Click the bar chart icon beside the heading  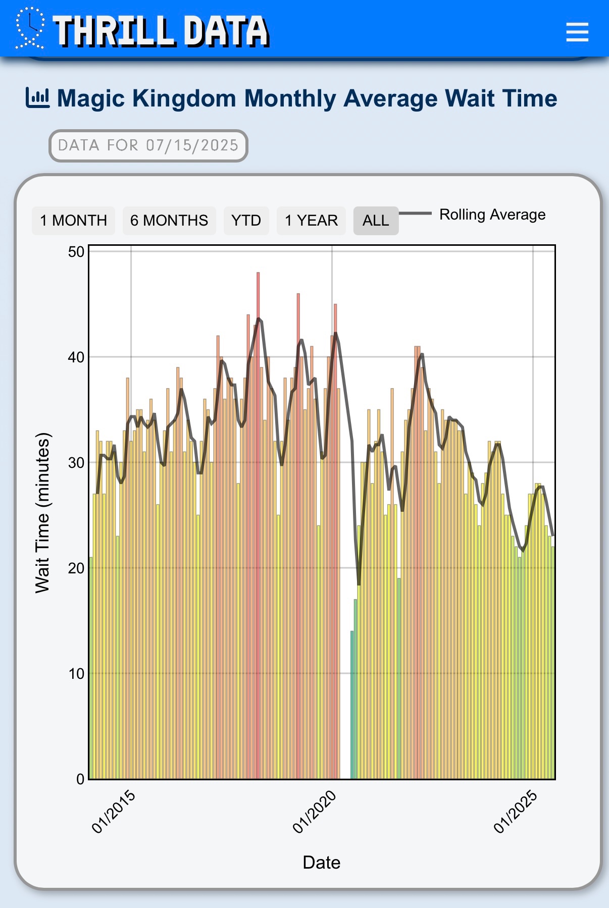tap(37, 98)
